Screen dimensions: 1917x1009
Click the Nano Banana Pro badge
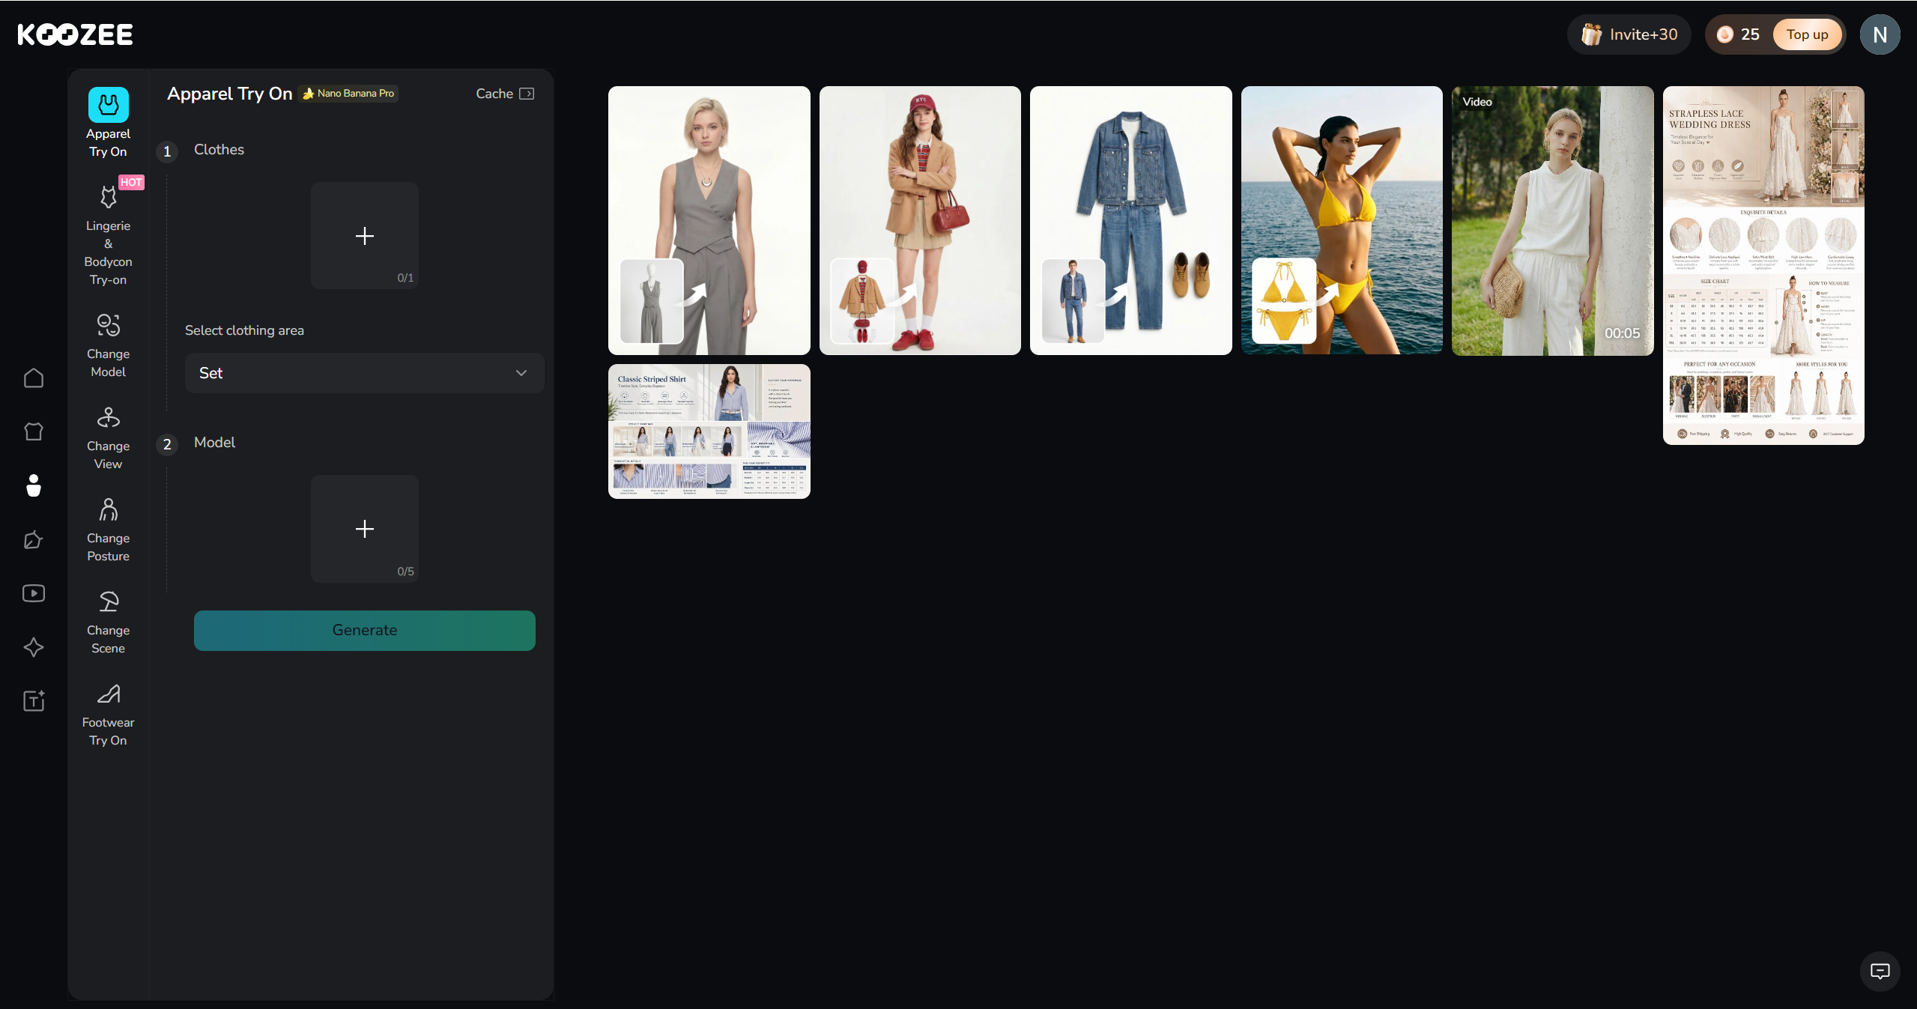pyautogui.click(x=348, y=94)
